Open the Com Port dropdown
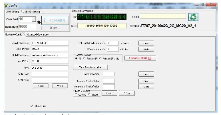Viewport: 221px width, 115px height. point(34,19)
